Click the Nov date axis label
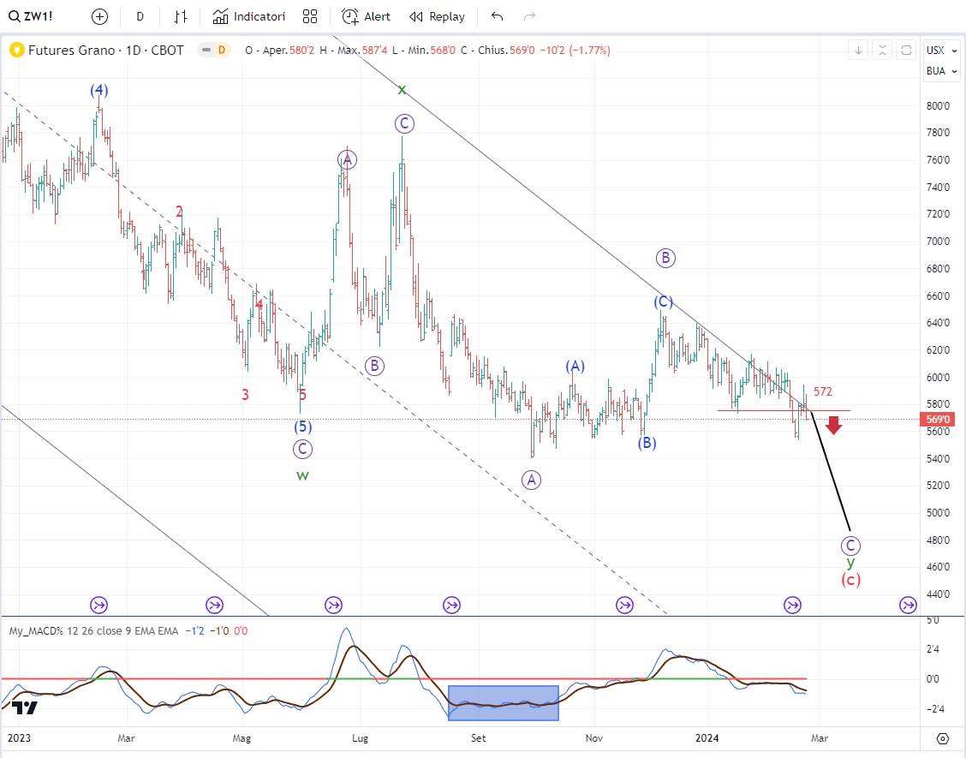The height and width of the screenshot is (758, 966). (x=593, y=738)
